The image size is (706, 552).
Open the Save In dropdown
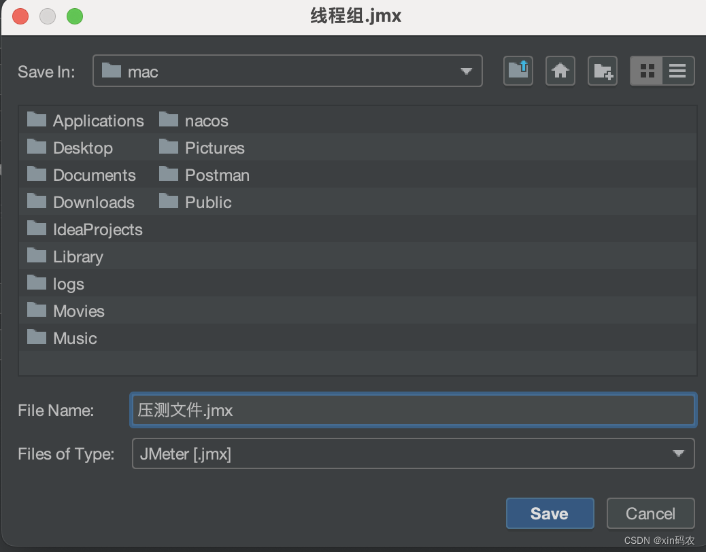point(467,71)
